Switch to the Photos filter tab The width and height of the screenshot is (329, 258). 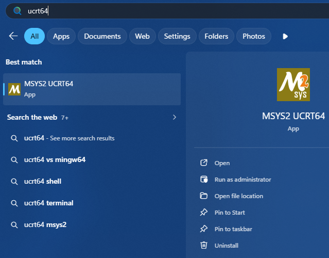(x=254, y=36)
